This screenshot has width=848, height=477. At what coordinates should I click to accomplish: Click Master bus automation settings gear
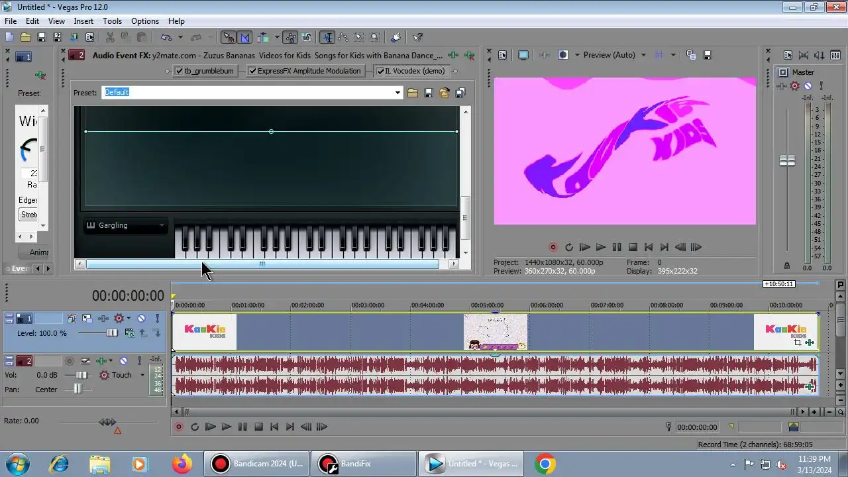pyautogui.click(x=795, y=85)
